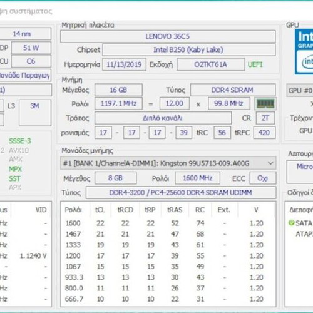Click the V column header in the timings table
Screen dimensions: 313x313
pos(256,210)
